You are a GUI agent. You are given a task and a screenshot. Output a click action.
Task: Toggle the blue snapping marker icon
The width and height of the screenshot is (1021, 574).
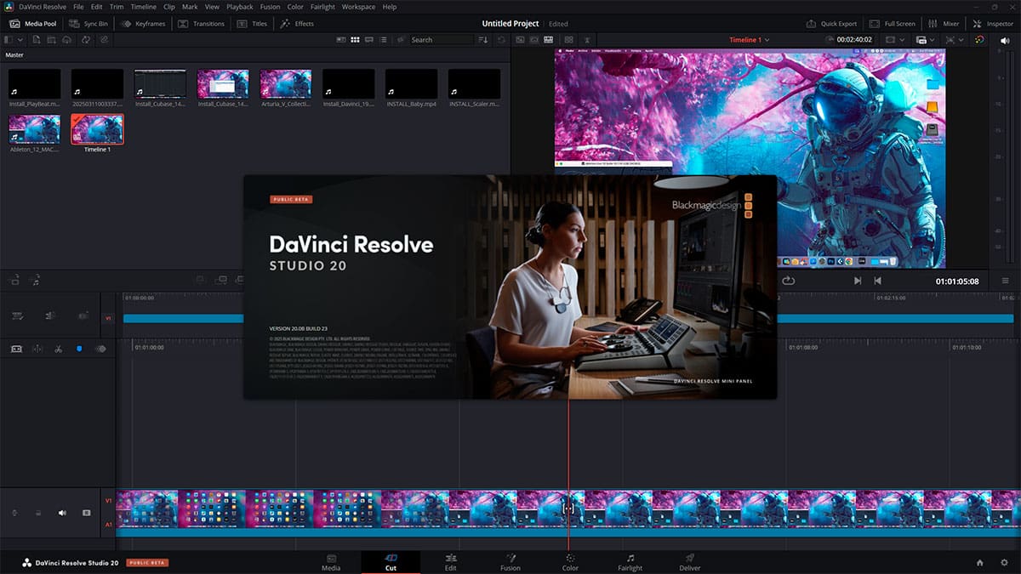79,348
